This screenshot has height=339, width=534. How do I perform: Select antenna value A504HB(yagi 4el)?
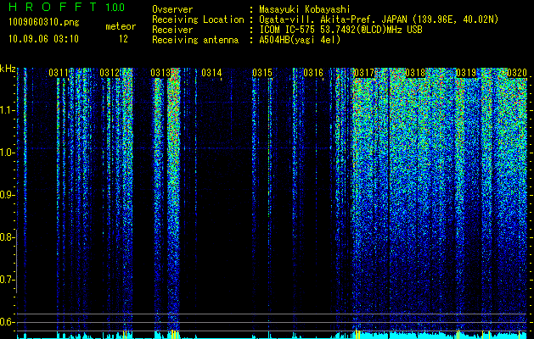coord(300,40)
